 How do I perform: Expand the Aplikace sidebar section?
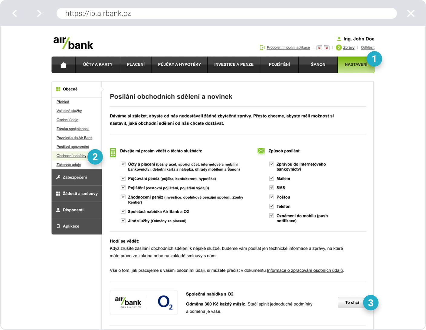77,226
